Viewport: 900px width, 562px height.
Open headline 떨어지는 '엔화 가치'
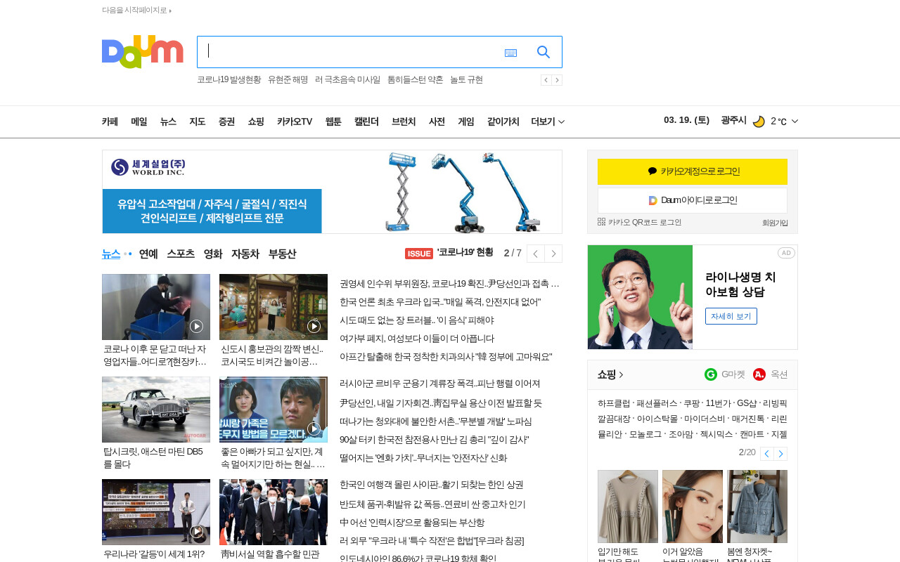coord(423,458)
